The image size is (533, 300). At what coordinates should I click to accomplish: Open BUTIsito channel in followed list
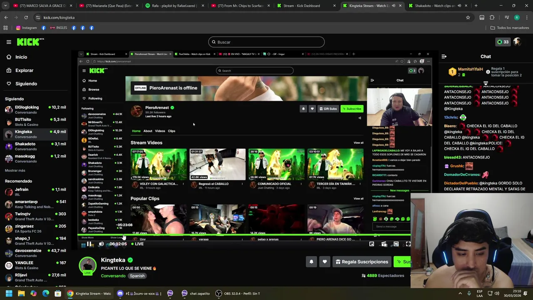[x=35, y=122]
